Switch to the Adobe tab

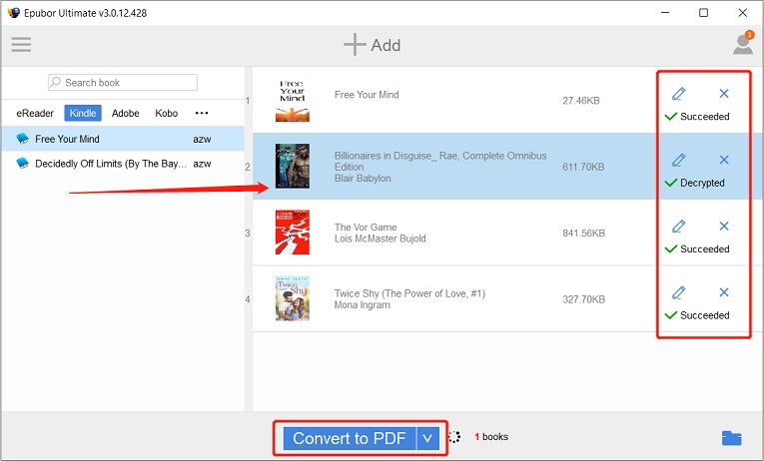(x=125, y=113)
